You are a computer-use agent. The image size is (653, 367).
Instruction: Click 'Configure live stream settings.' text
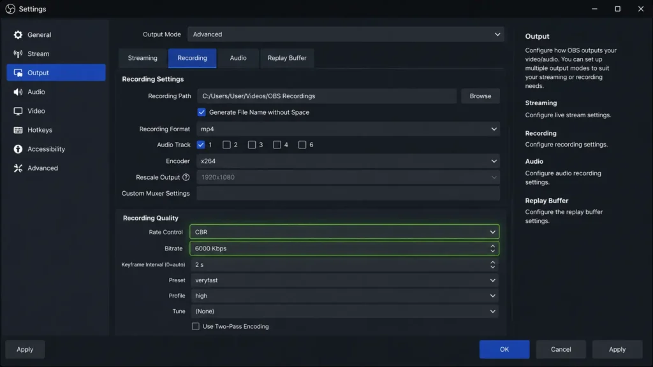pos(568,115)
